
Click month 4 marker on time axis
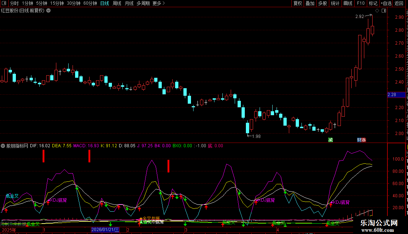(x=278, y=230)
